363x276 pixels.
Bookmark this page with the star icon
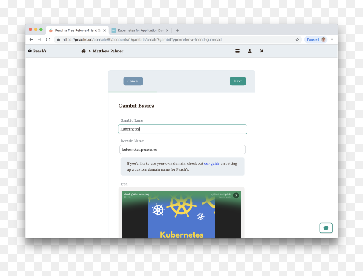click(297, 40)
